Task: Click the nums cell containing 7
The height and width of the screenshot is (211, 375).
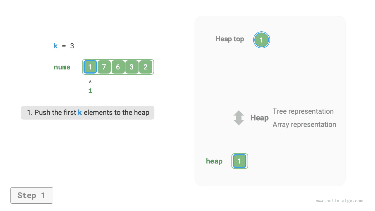Action: [x=104, y=67]
